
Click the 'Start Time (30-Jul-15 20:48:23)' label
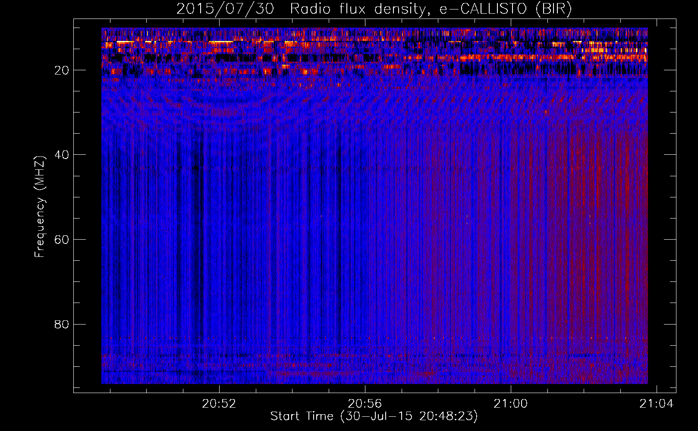pos(374,416)
